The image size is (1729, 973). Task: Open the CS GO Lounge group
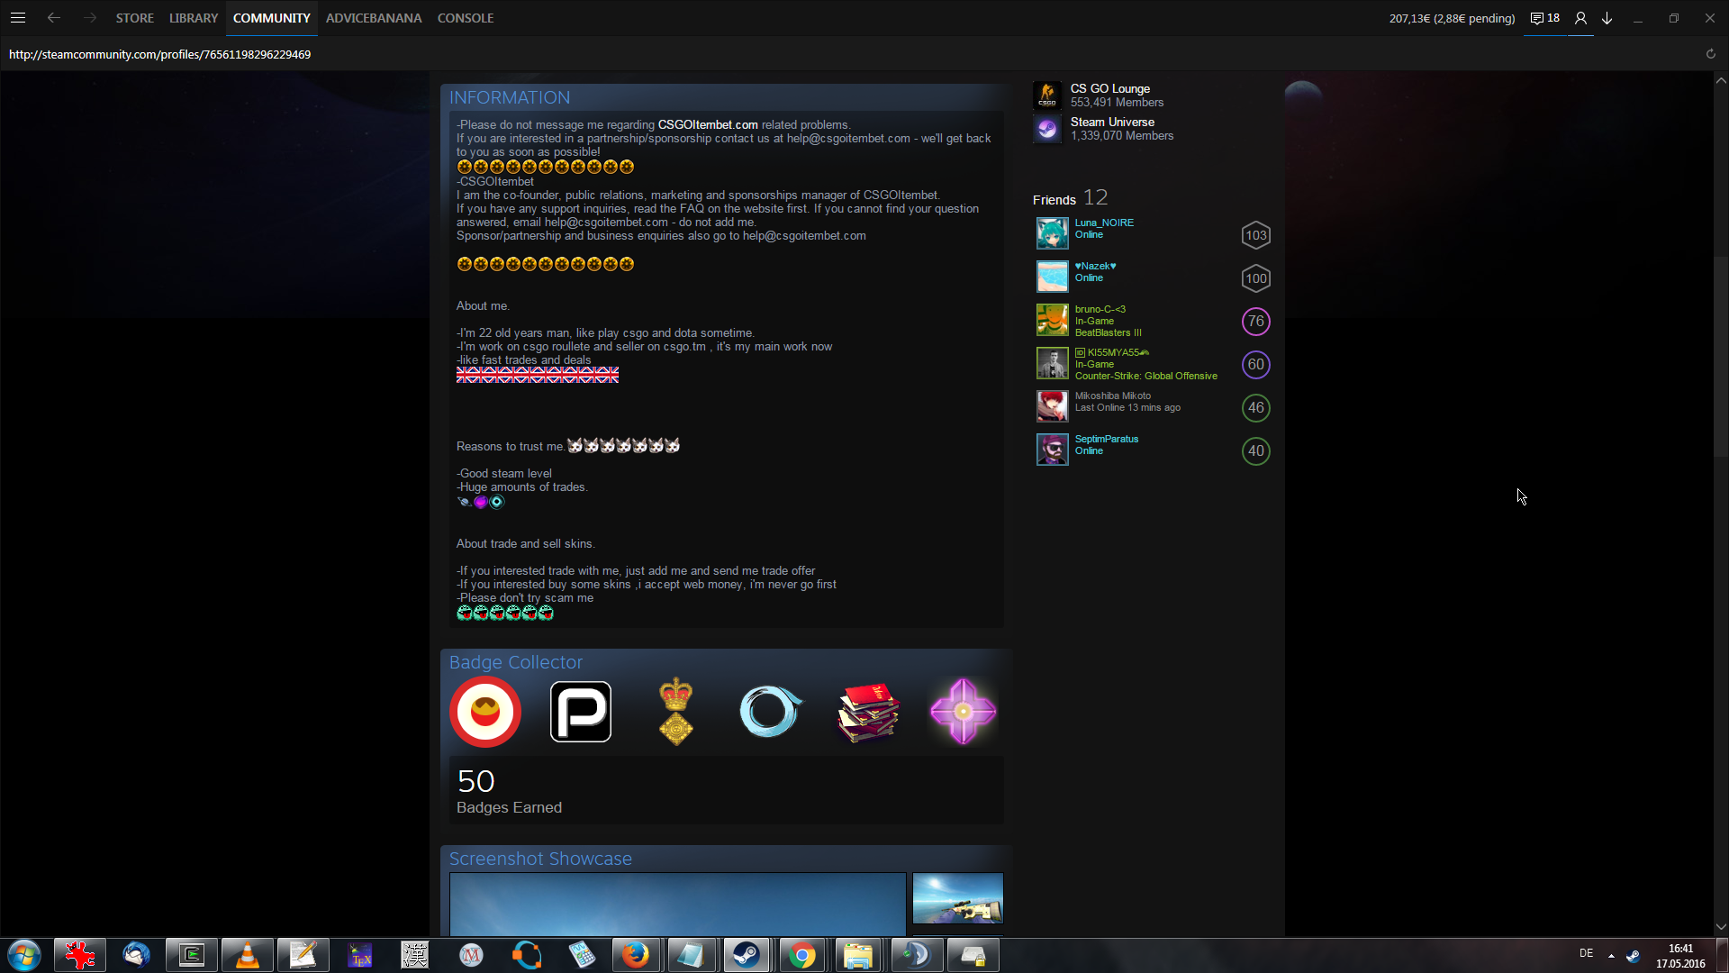(1109, 88)
